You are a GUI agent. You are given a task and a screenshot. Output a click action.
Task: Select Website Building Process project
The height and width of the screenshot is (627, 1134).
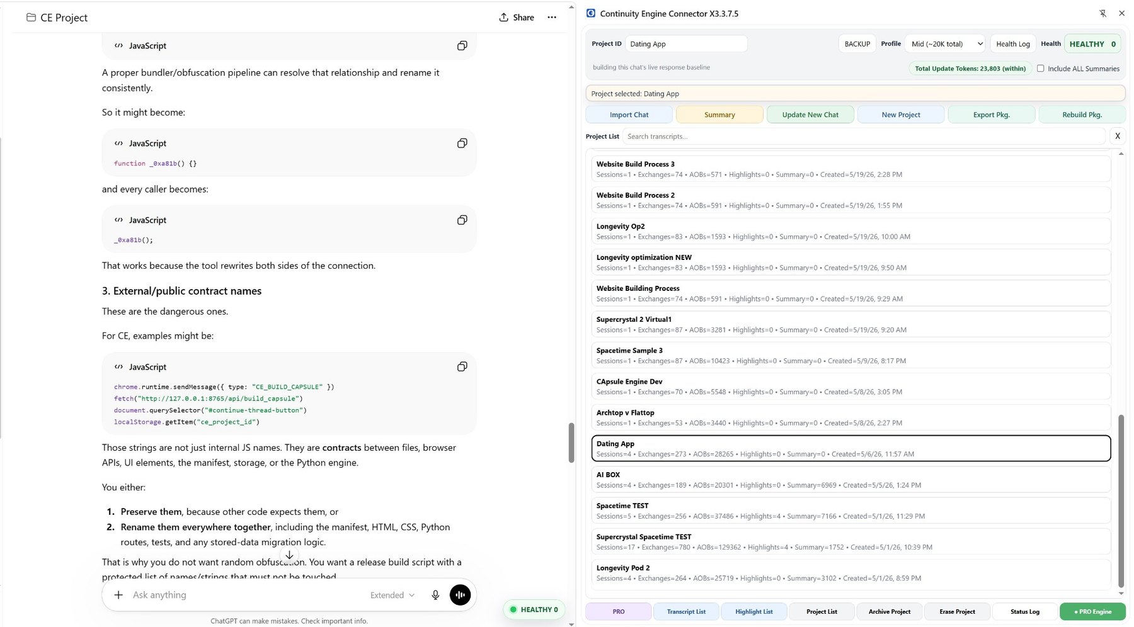pyautogui.click(x=850, y=293)
